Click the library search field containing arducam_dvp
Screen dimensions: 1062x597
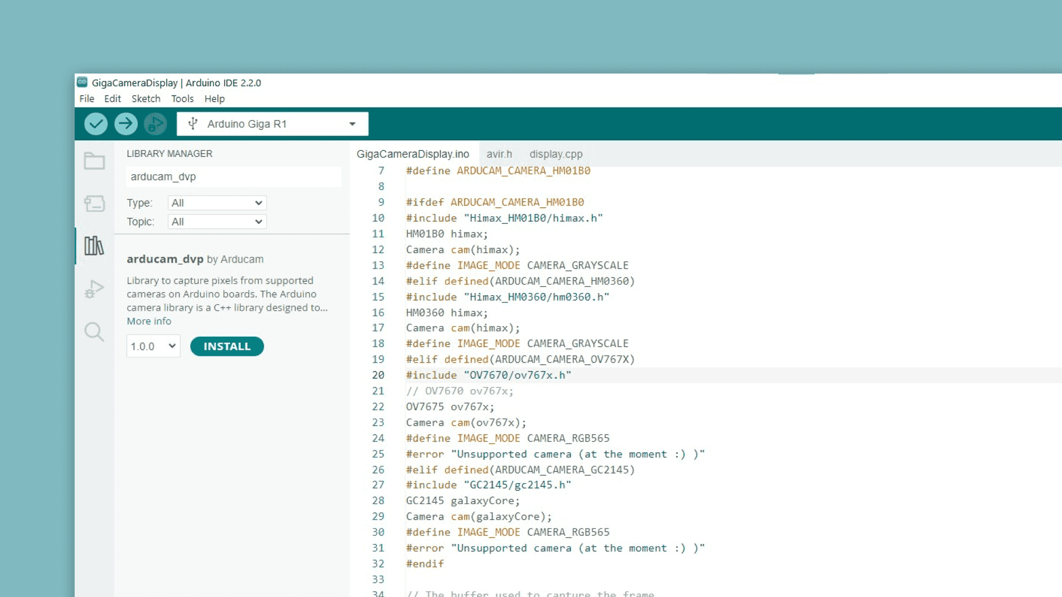(233, 177)
